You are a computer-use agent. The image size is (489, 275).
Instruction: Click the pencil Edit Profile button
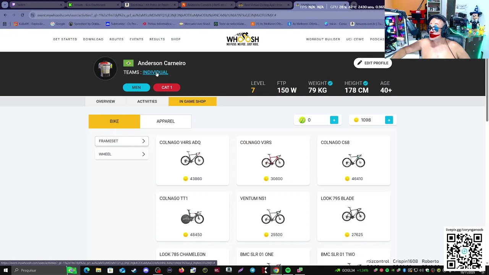373,63
